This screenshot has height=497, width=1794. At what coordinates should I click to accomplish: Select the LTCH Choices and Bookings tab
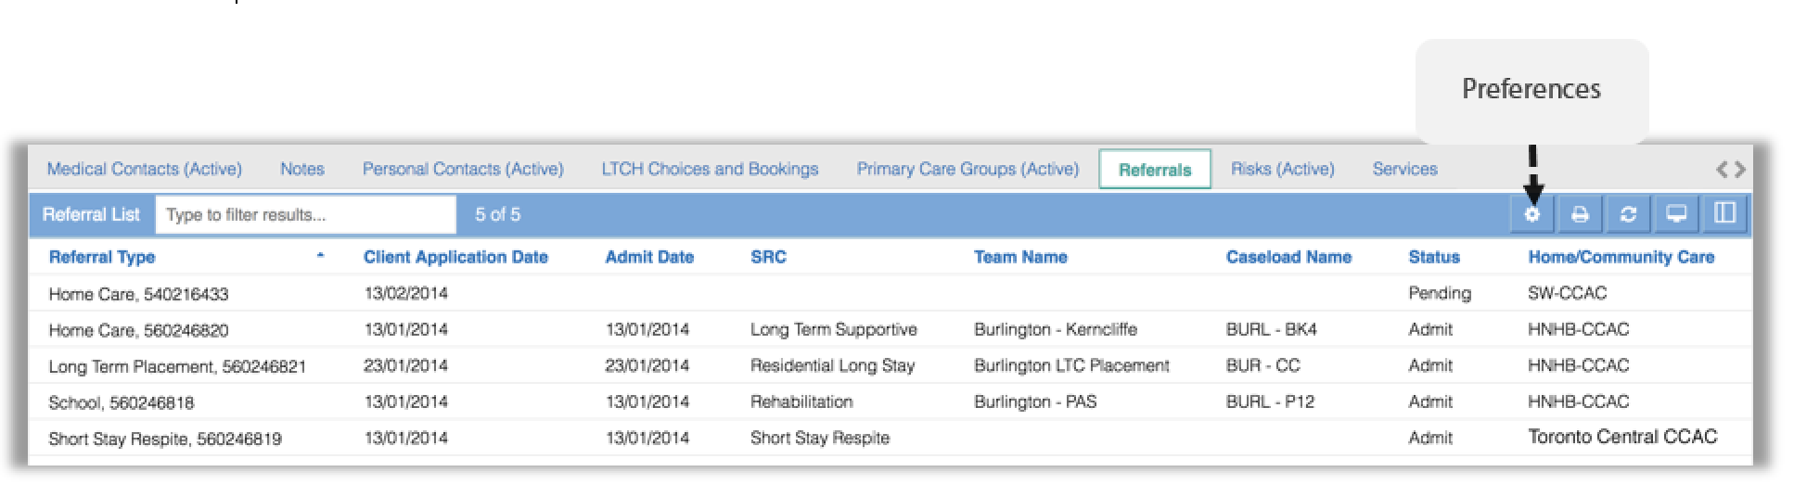(x=710, y=169)
